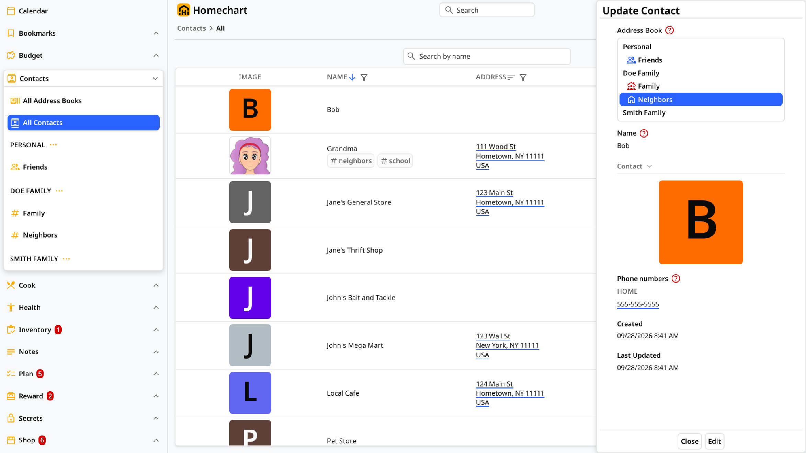Expand the Inventory section
The image size is (806, 453).
[156, 330]
